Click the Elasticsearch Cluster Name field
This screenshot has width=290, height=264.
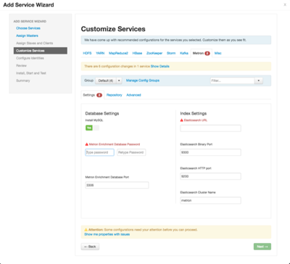click(x=210, y=200)
